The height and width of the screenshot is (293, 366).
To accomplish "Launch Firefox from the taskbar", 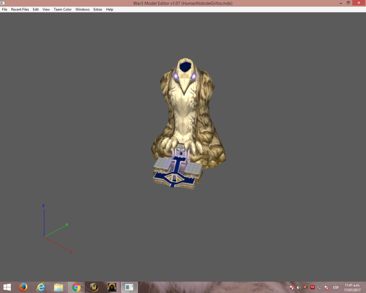I will (23, 287).
